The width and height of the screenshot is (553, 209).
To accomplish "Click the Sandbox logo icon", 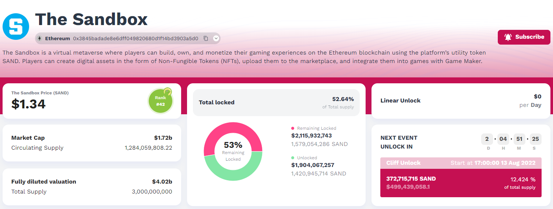I will pos(16,27).
